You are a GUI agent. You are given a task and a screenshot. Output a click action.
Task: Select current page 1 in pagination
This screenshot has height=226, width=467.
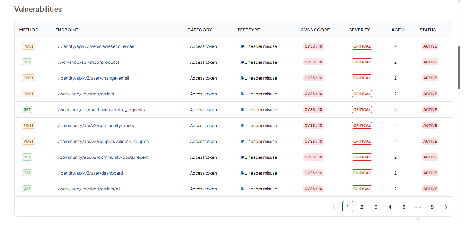click(348, 207)
